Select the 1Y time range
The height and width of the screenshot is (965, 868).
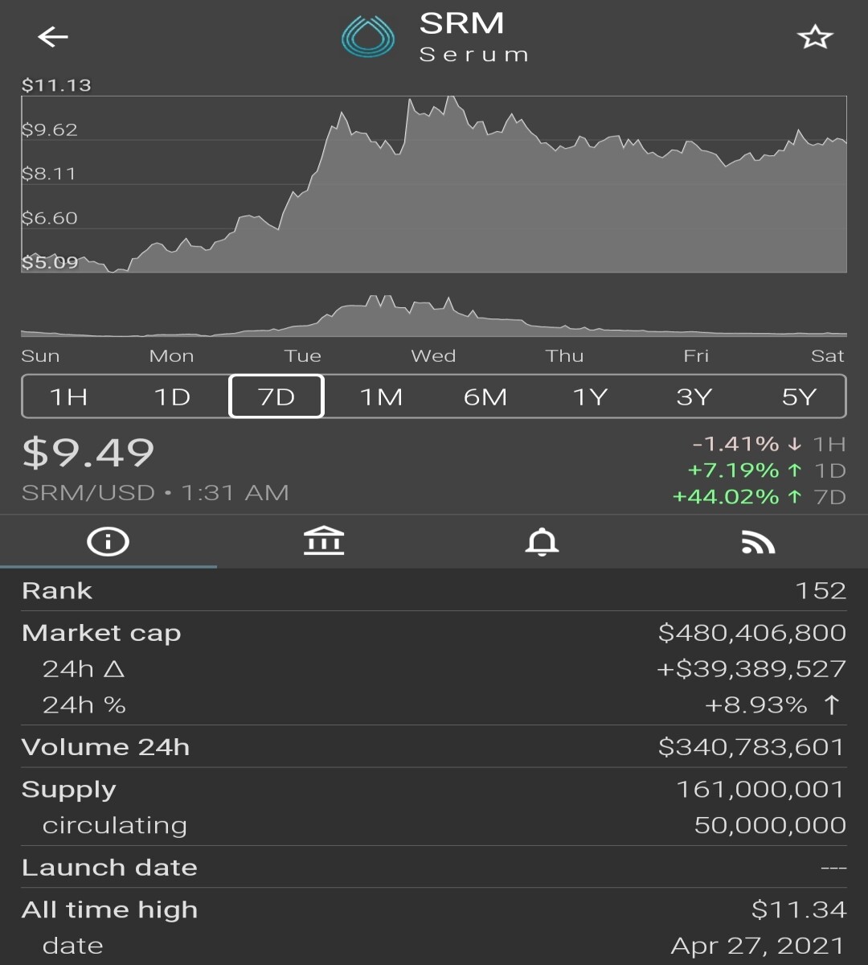pyautogui.click(x=590, y=397)
